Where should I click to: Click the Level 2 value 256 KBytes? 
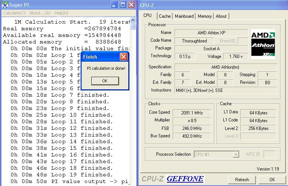pos(258,128)
